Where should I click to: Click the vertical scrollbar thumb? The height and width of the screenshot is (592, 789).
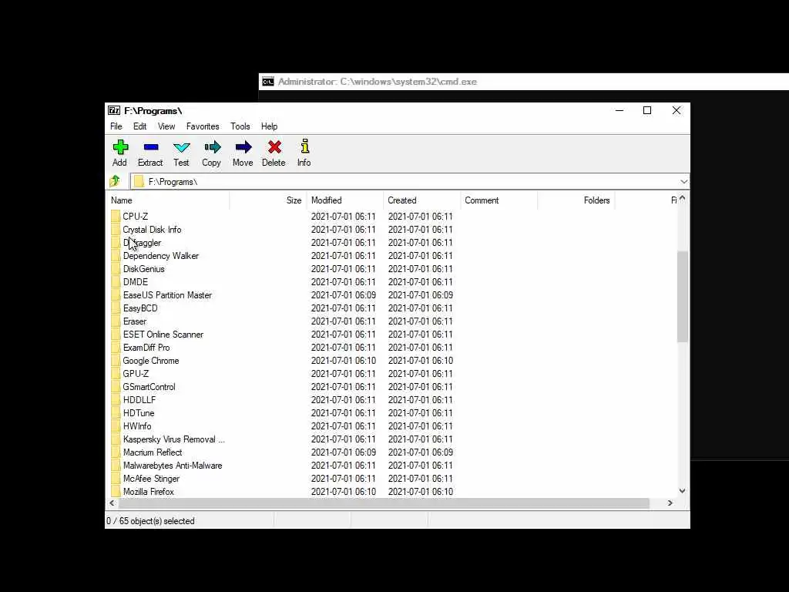[x=683, y=297]
